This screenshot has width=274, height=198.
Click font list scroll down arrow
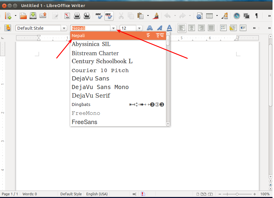[x=168, y=124]
